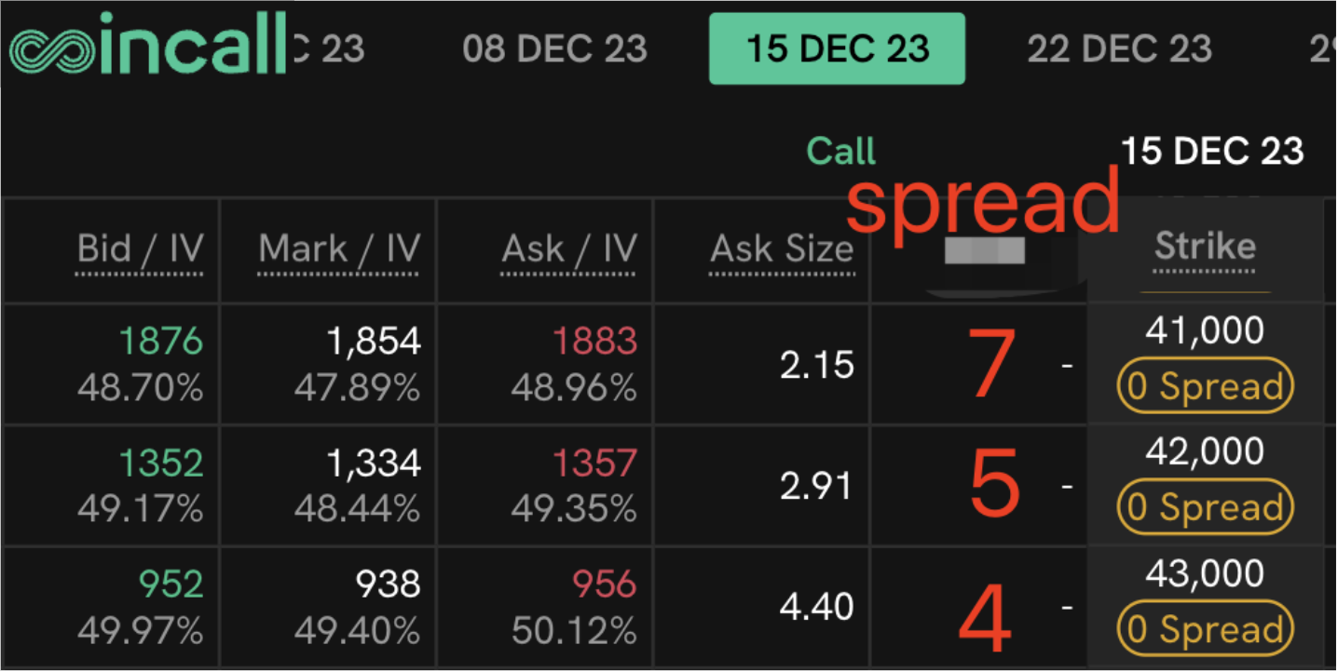
Task: Click the 1876 bid price
Action: [160, 342]
